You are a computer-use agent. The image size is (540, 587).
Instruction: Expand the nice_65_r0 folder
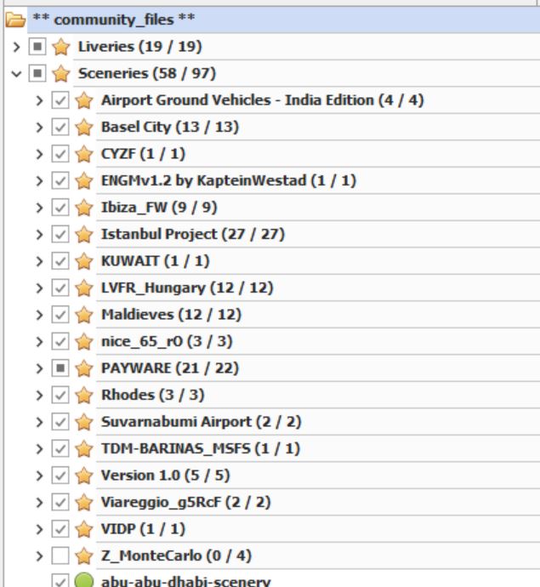coord(39,341)
